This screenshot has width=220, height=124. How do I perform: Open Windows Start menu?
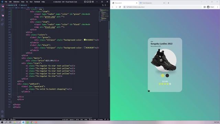click(x=2, y=122)
